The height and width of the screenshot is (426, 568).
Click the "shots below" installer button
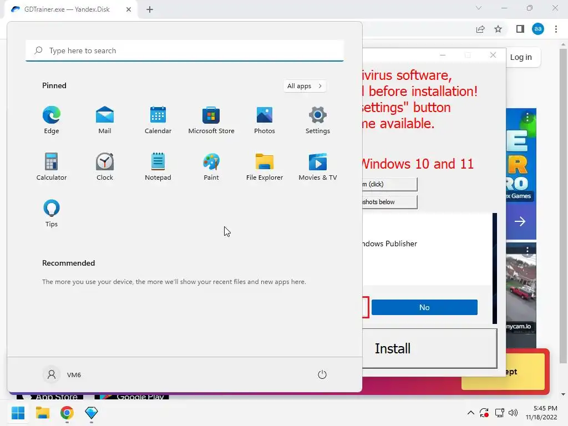click(390, 202)
